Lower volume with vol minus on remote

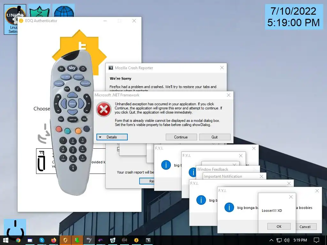(x=58, y=110)
